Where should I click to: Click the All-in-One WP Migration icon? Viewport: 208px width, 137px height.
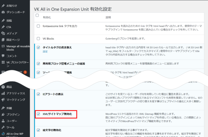[x=3, y=134]
